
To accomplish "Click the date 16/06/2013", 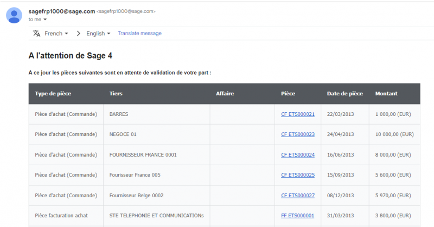I will point(341,155).
